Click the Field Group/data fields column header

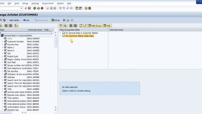tap(83, 30)
